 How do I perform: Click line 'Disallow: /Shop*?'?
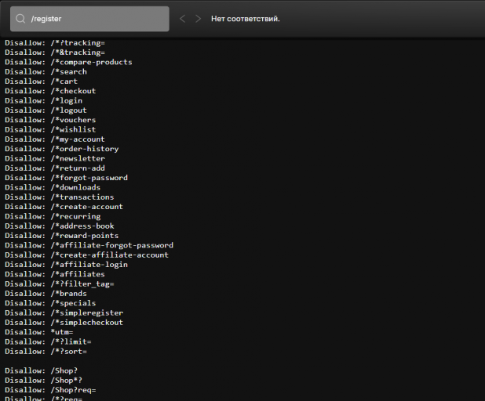pos(44,381)
